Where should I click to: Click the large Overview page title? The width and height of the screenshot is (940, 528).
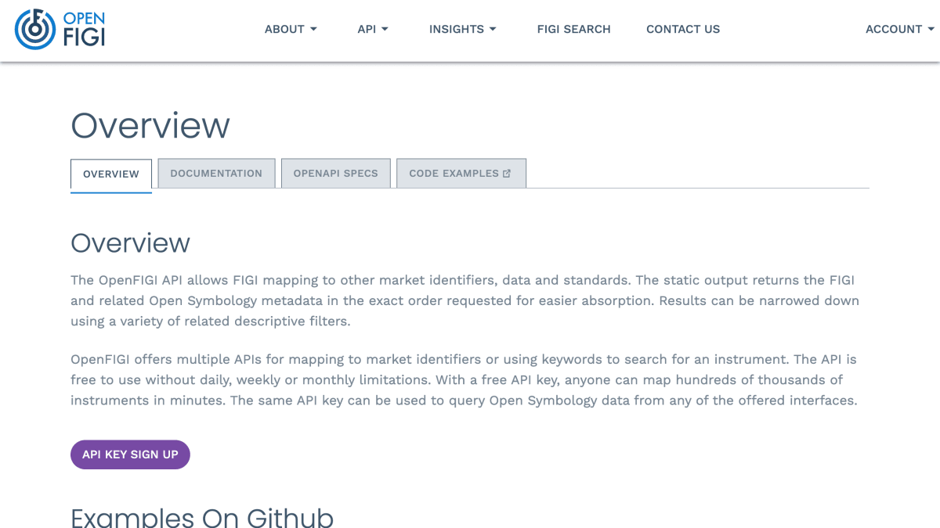click(150, 125)
